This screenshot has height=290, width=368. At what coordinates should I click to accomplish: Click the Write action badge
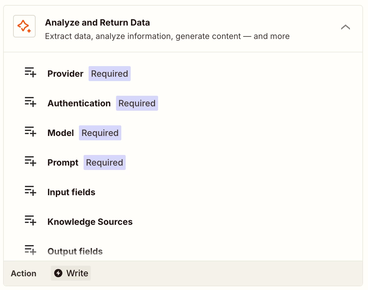71,273
